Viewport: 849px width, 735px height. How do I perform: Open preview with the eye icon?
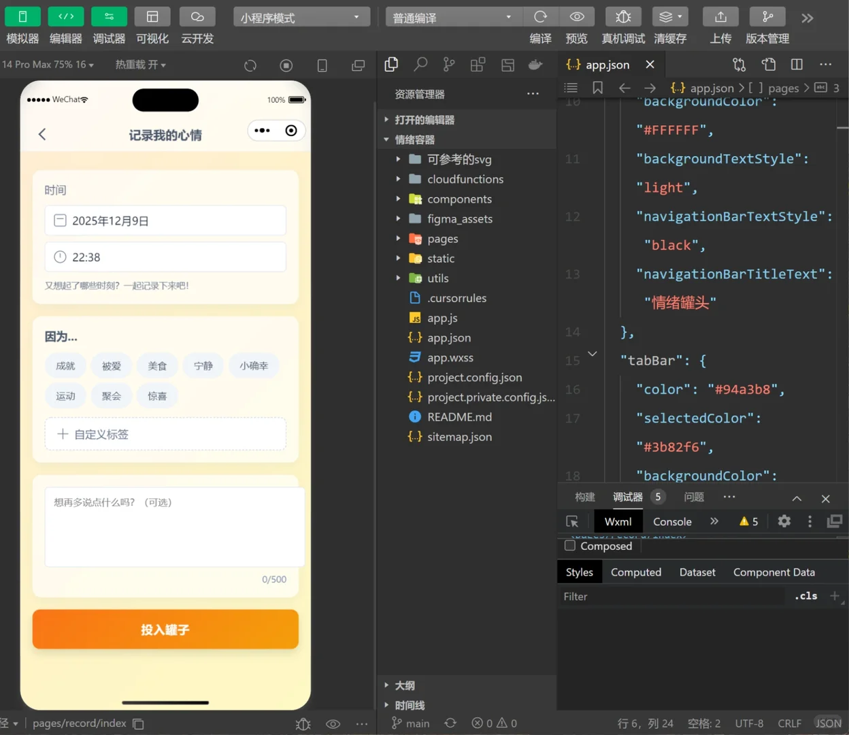(577, 17)
